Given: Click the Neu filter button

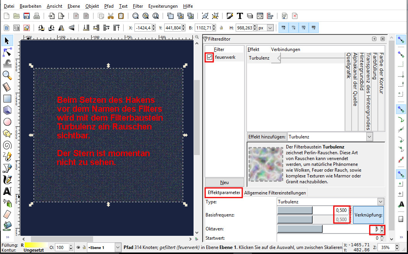Looking at the screenshot, I should coord(224,182).
